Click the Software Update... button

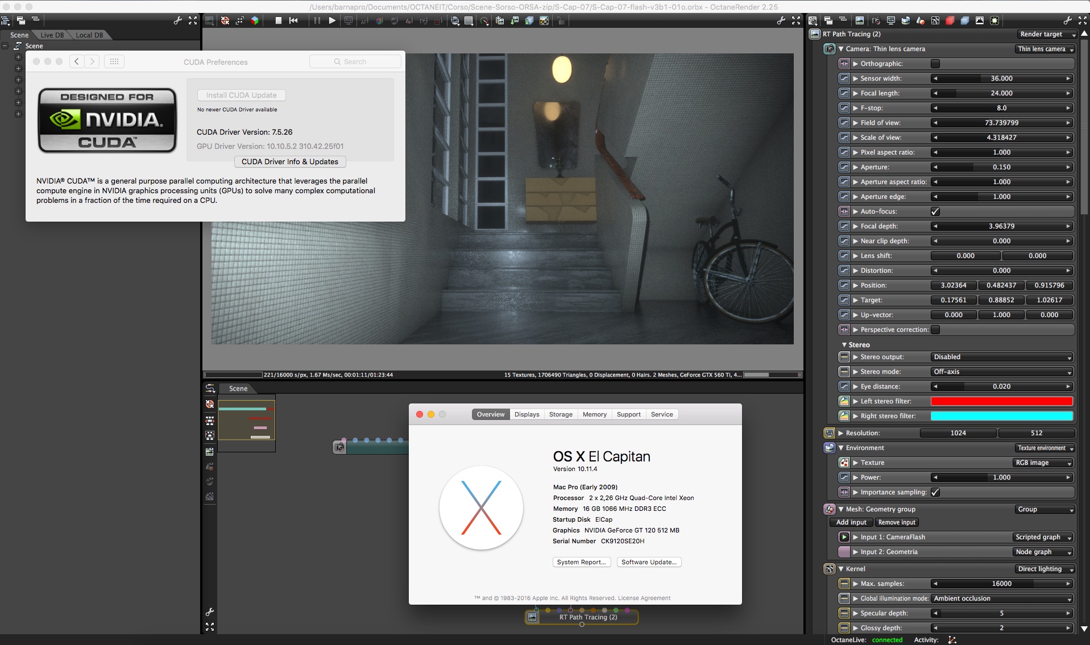point(649,562)
